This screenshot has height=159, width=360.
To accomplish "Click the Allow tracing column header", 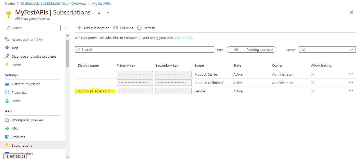I will click(x=321, y=65).
